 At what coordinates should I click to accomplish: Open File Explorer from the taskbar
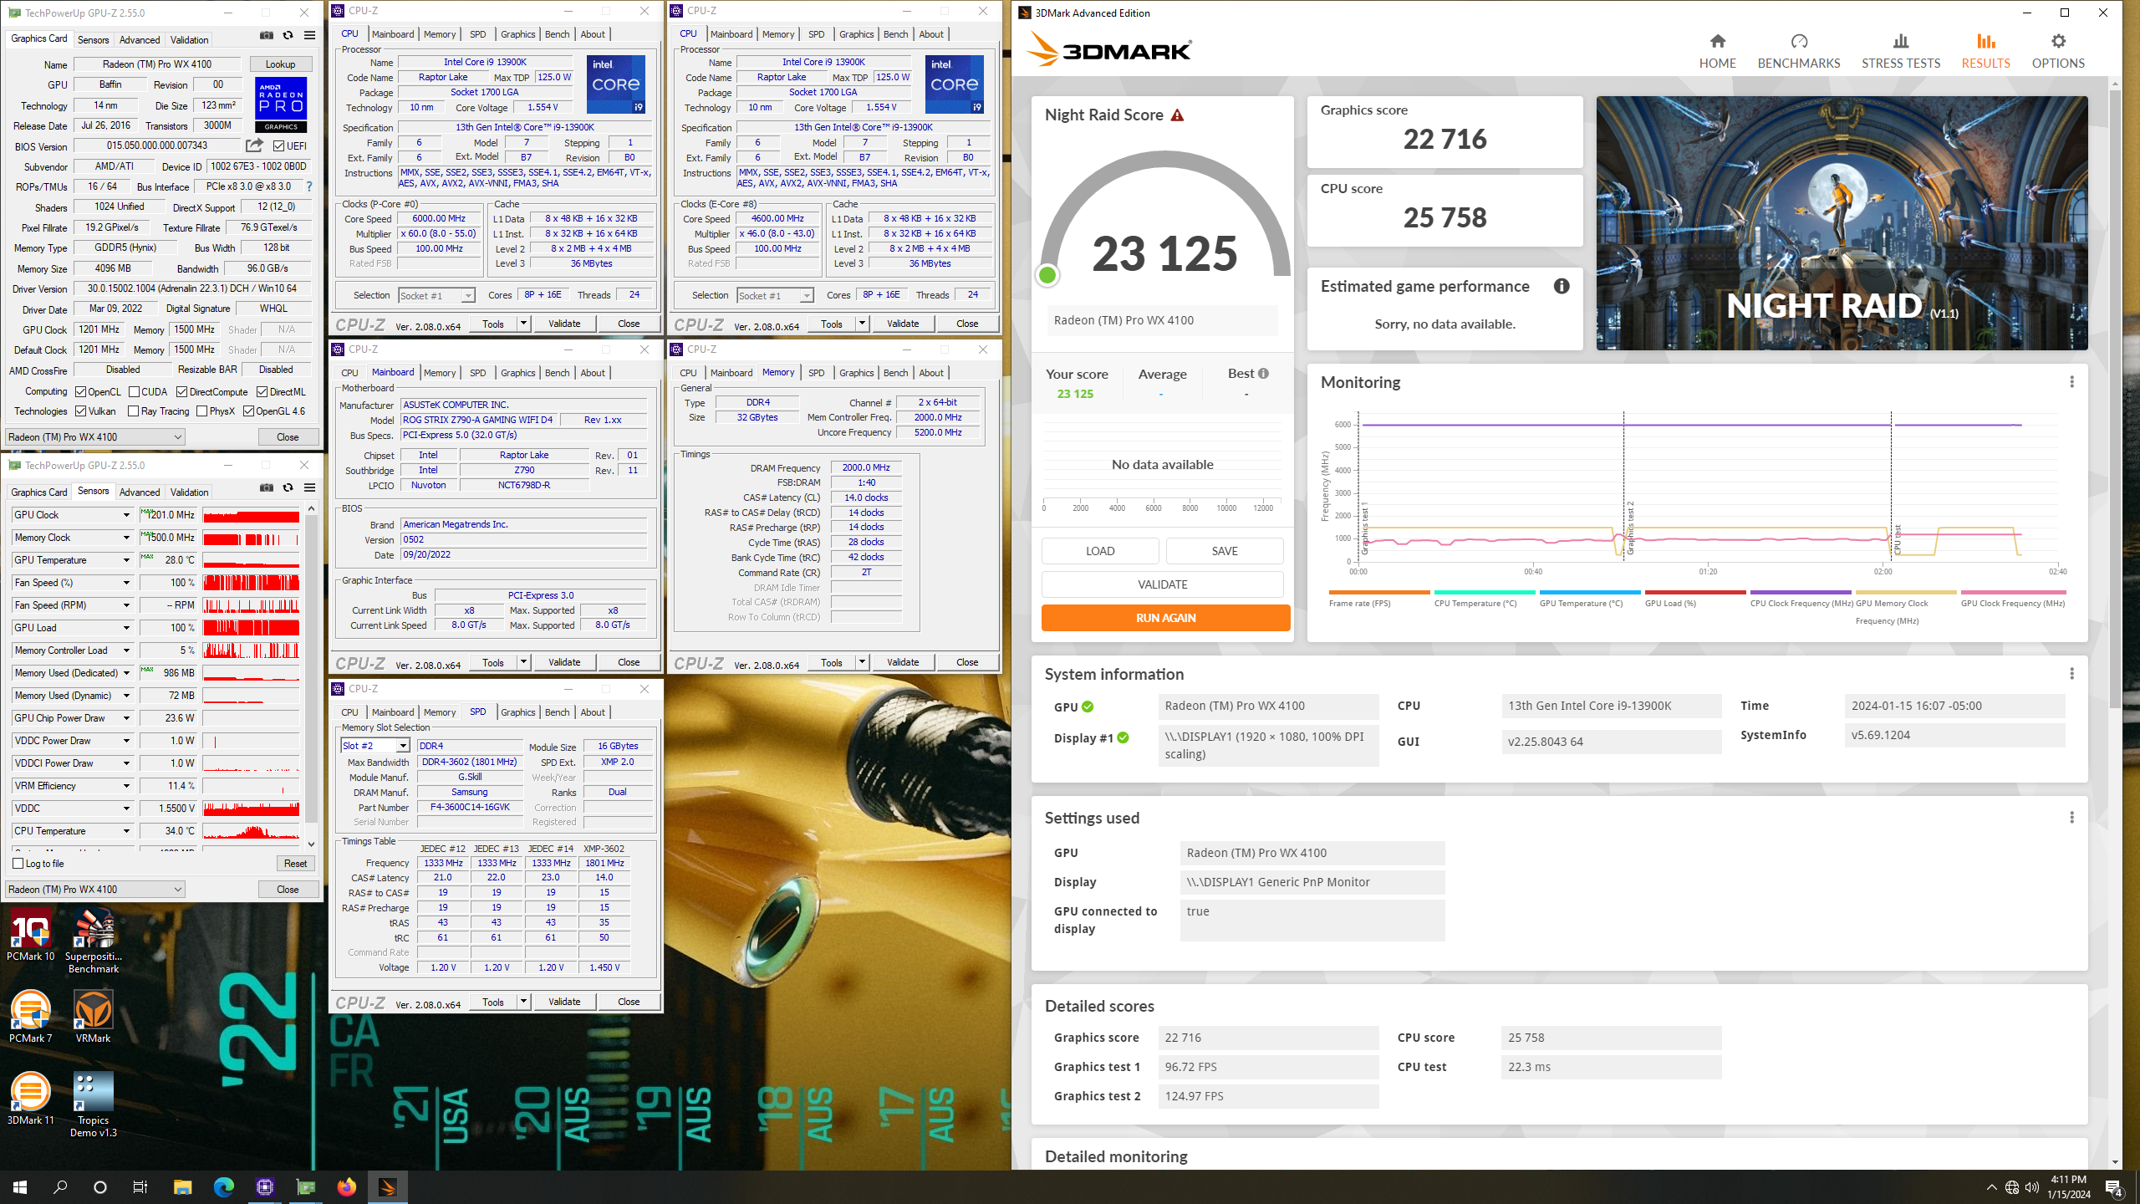pyautogui.click(x=182, y=1186)
